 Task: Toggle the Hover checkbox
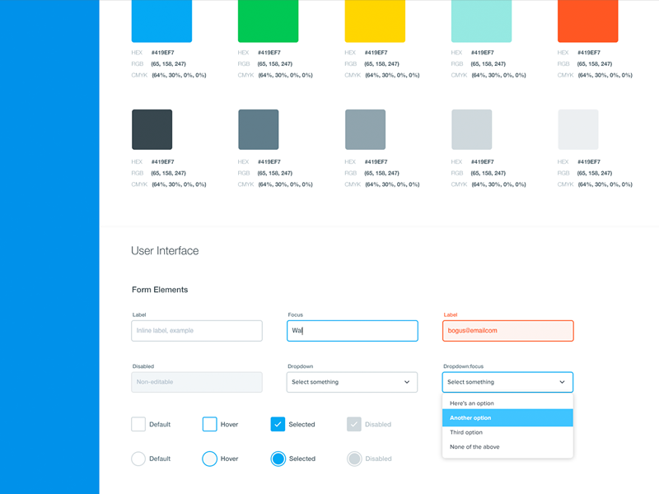(x=209, y=424)
